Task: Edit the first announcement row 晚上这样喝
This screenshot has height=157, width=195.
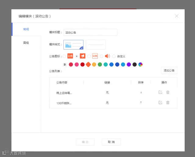Action: (x=160, y=92)
